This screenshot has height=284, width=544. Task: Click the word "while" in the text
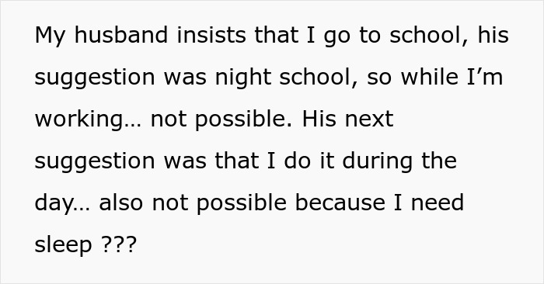pos(429,77)
